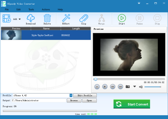This screenshot has width=168, height=119.
Task: Take a snapshot with camera icon
Action: point(128,87)
